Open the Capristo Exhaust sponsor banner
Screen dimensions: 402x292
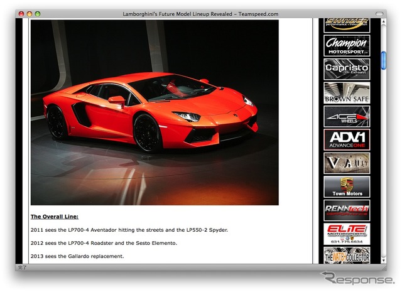tap(347, 69)
